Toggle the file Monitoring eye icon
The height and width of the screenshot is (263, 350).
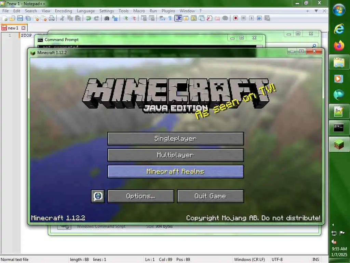225,18
